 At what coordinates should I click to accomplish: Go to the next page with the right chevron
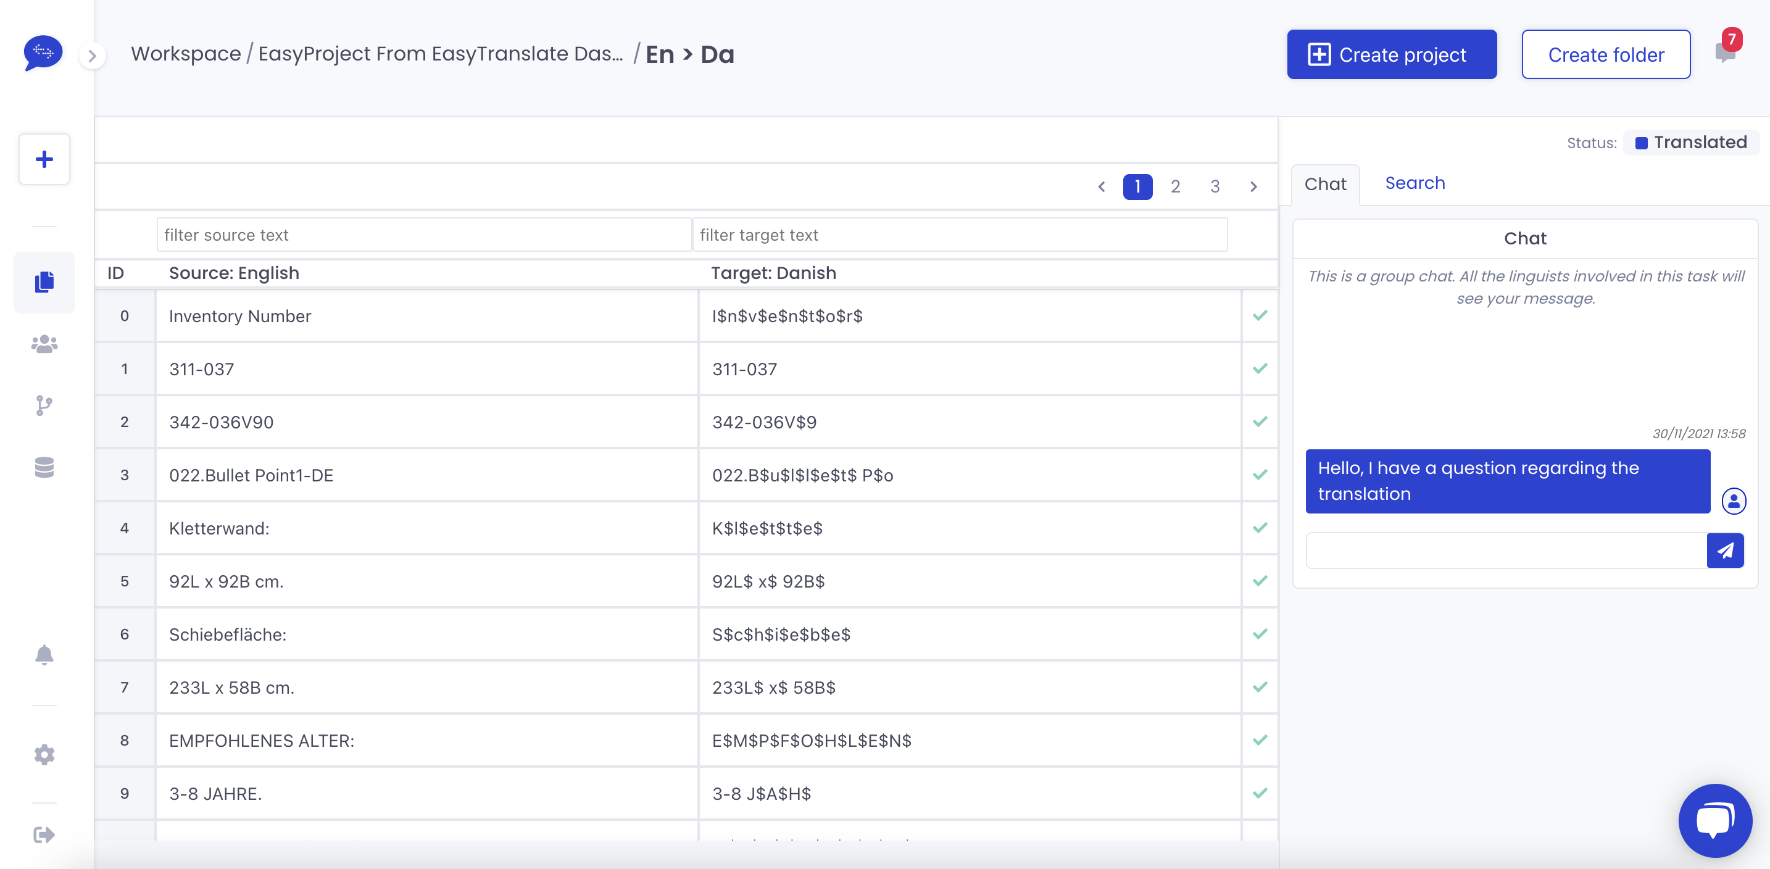(1253, 186)
